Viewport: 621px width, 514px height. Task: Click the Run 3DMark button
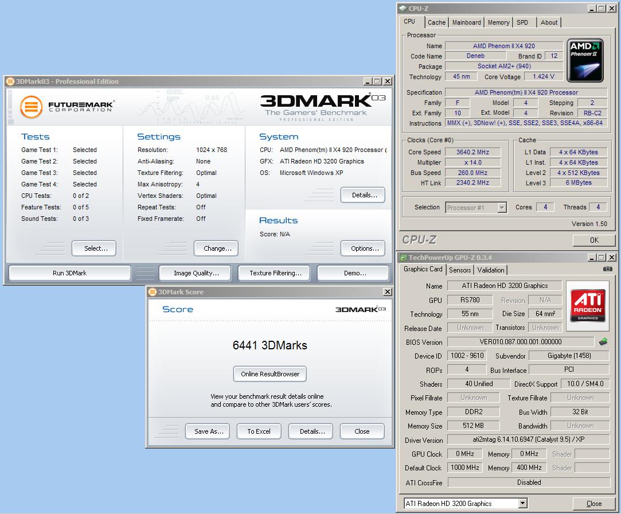point(70,273)
